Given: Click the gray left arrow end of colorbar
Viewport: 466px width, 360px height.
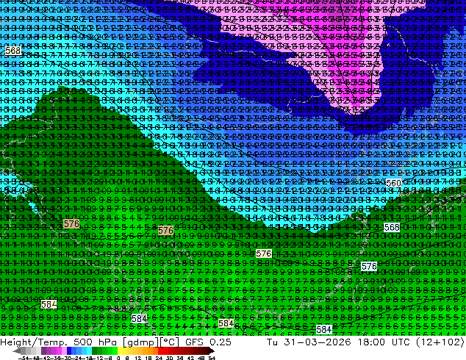Looking at the screenshot, I should (x=16, y=351).
